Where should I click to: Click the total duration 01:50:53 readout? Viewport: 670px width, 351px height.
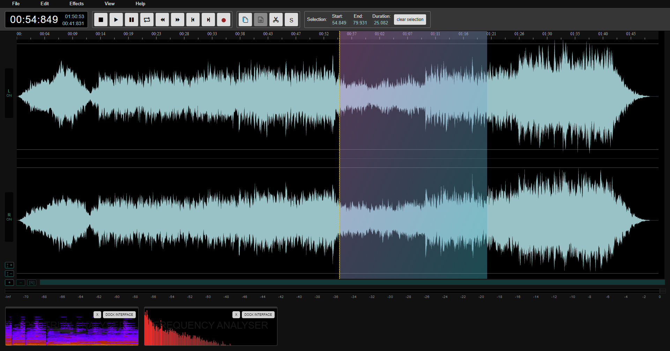(74, 16)
